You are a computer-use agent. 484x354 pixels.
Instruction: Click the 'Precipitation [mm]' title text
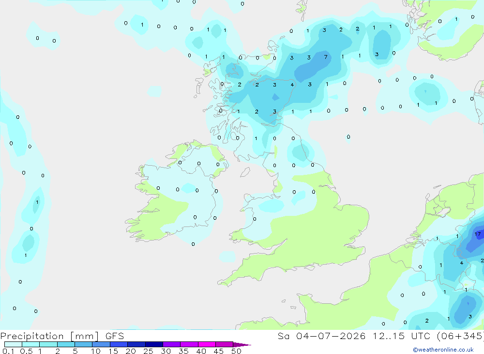[x=49, y=336]
